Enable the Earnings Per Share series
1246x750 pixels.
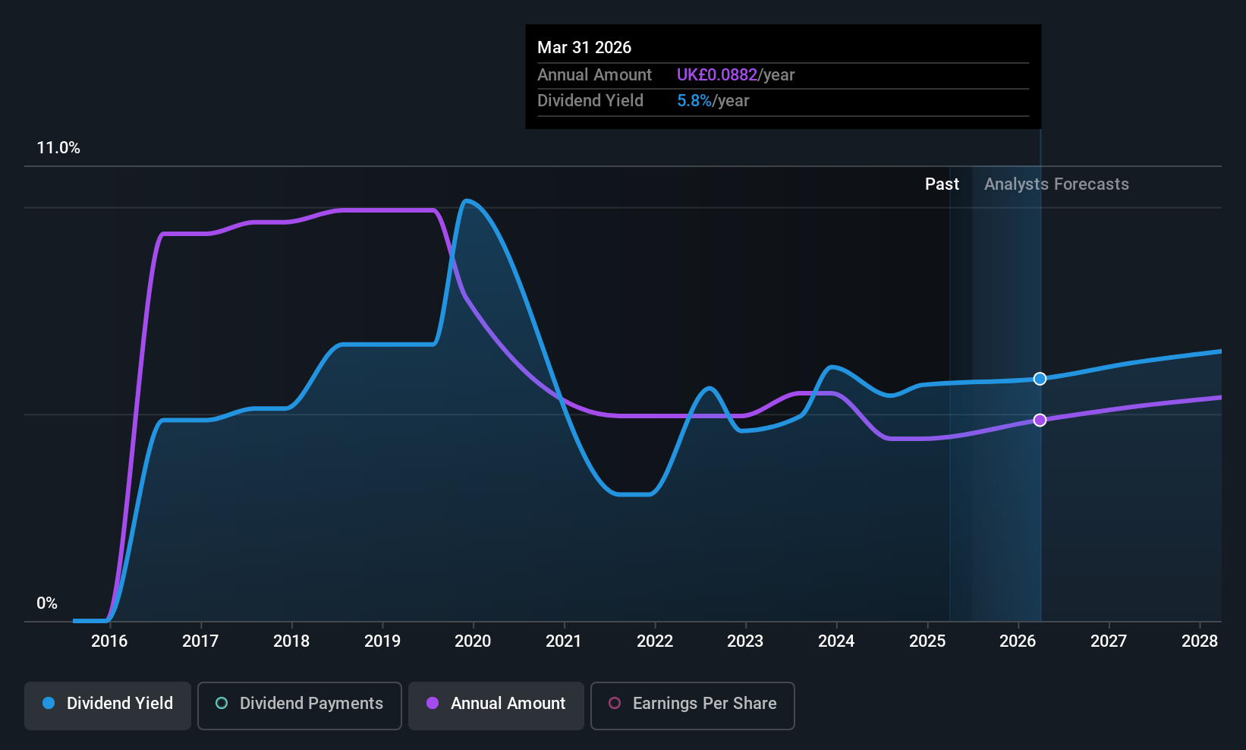point(693,706)
